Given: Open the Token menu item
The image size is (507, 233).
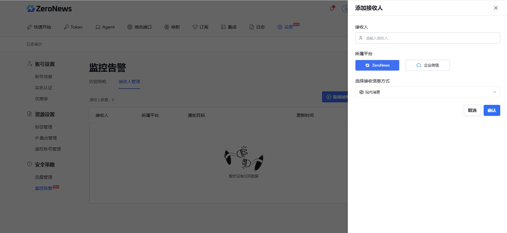Looking at the screenshot, I should tap(73, 27).
